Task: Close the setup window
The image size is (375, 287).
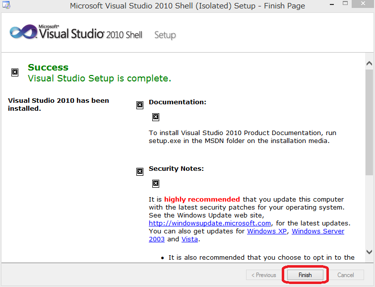Action: (363, 3)
